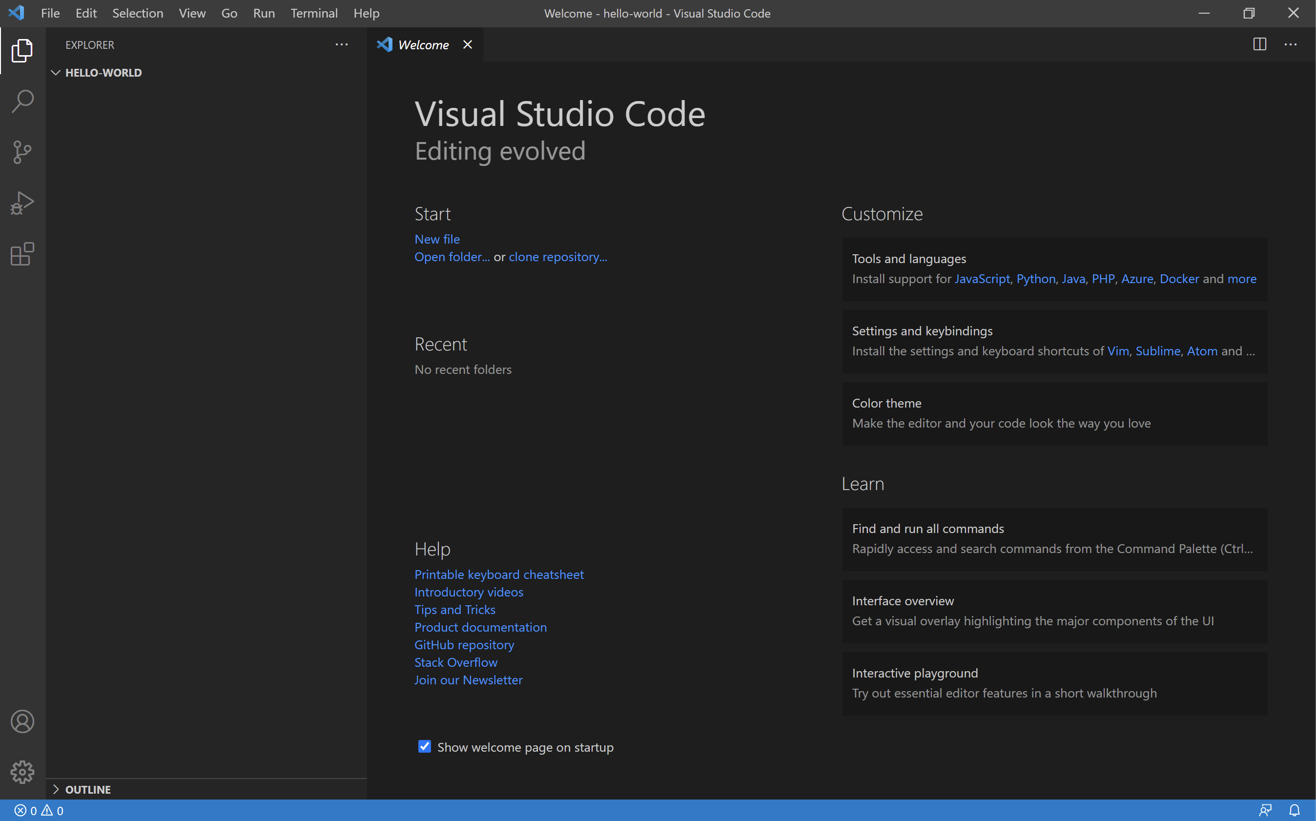Open Explorer views and more actions menu
This screenshot has width=1316, height=821.
click(x=342, y=44)
